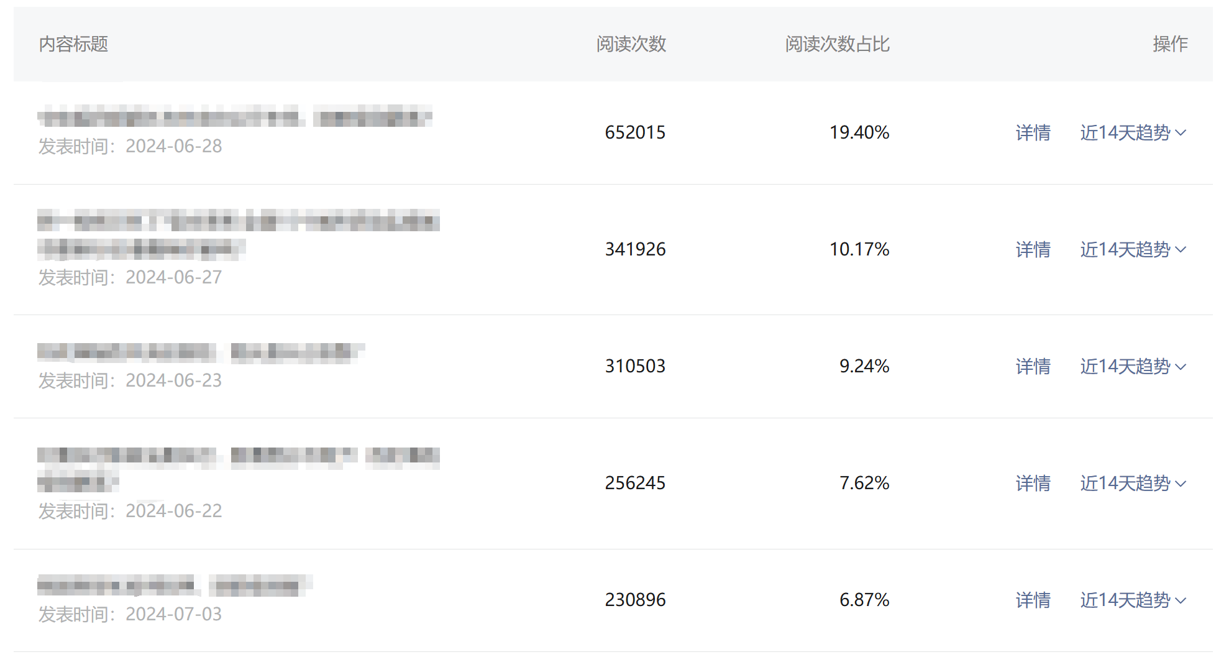Expand 近14天趋势 for the 2024-06-28 article

pos(1133,132)
